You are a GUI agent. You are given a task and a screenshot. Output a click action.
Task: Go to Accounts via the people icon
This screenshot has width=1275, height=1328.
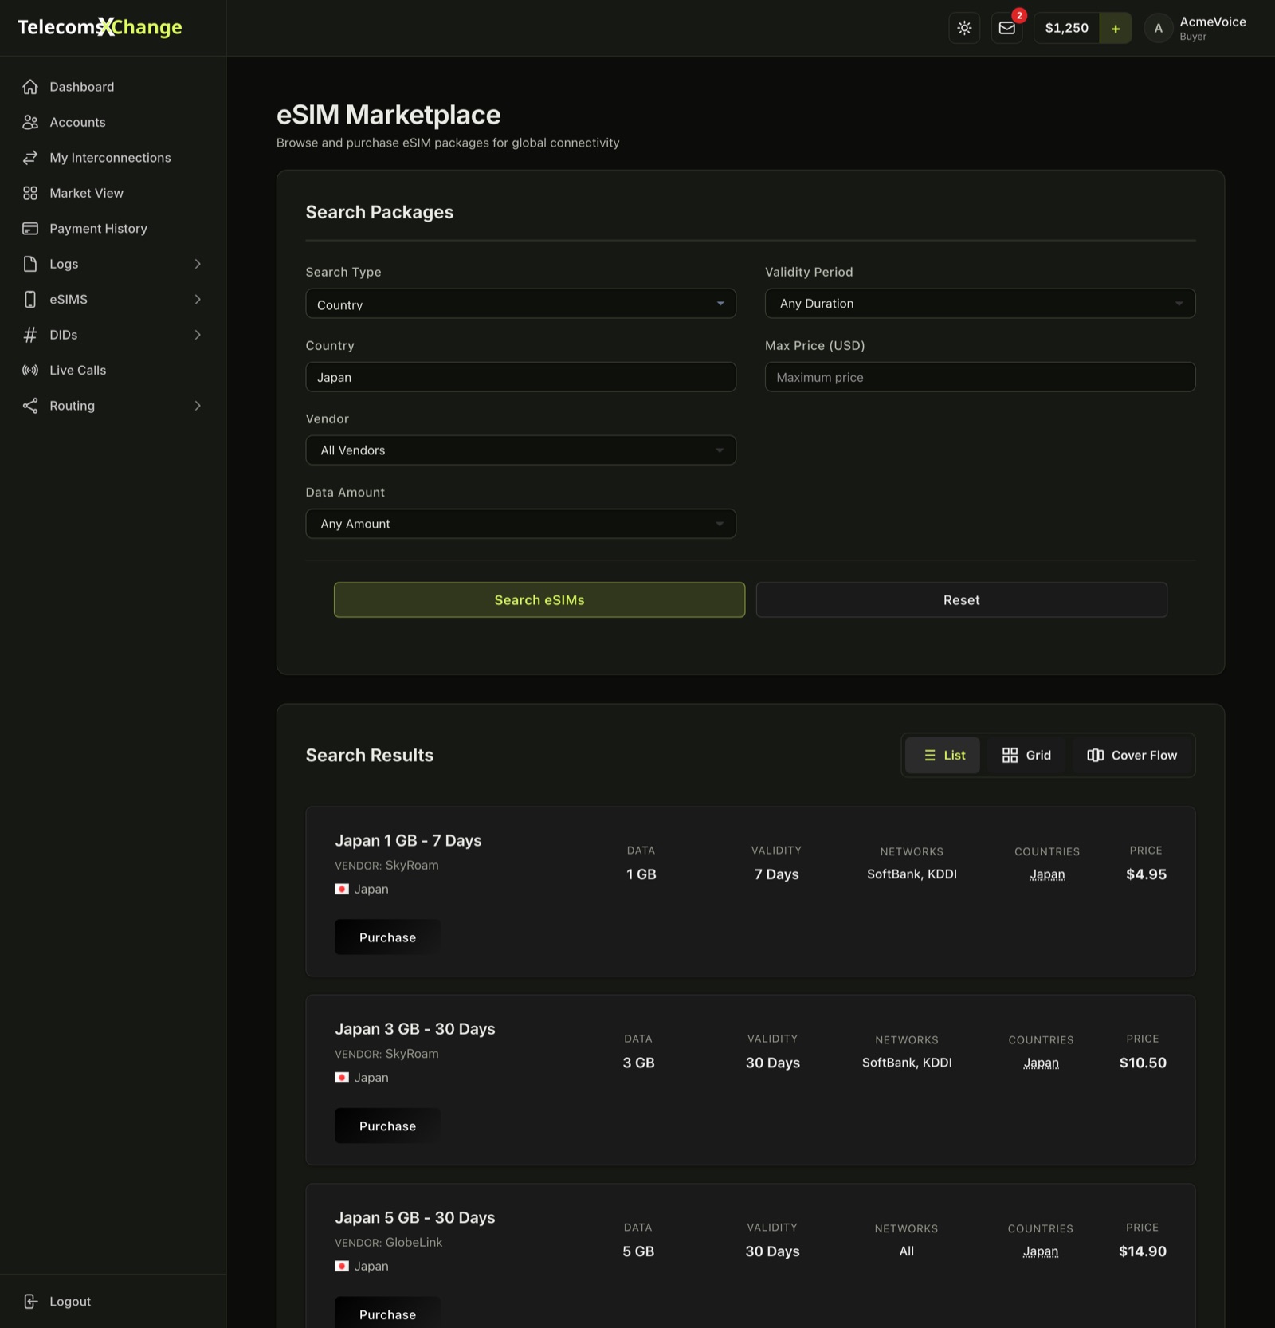[x=30, y=122]
